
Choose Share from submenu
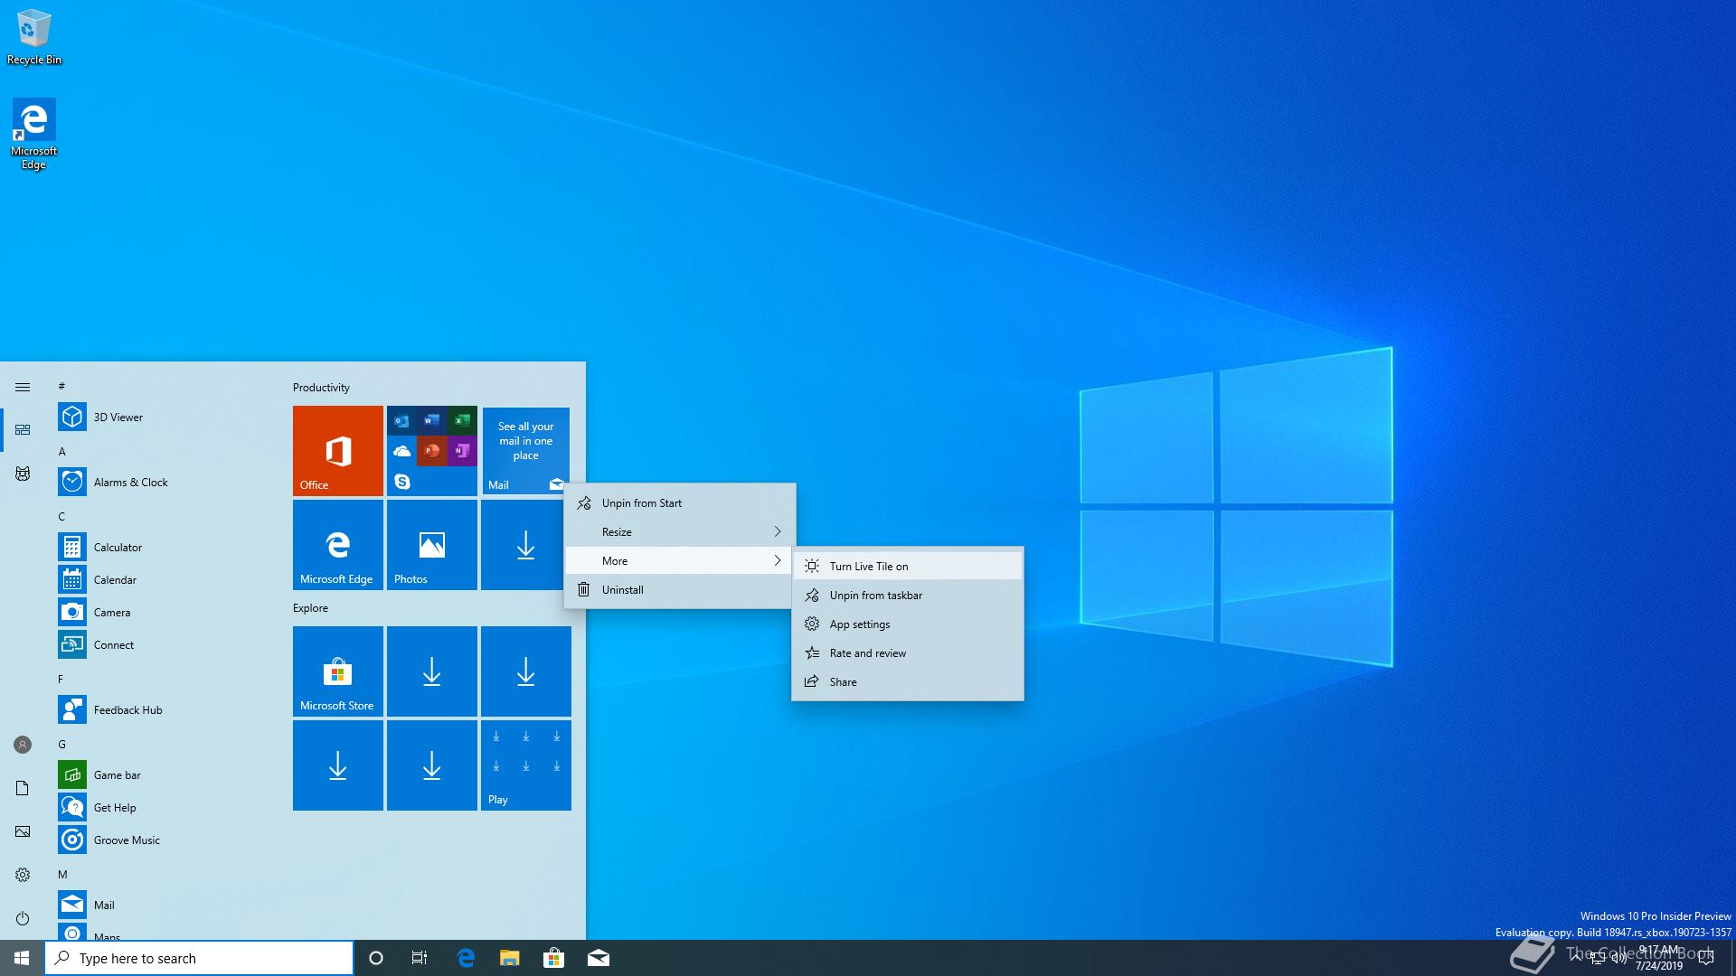[x=908, y=682]
